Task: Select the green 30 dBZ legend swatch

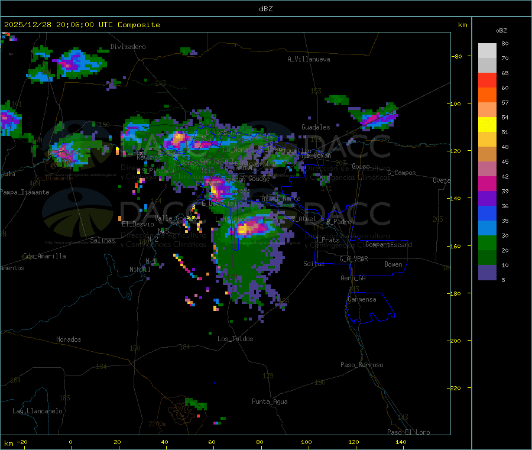Action: pyautogui.click(x=487, y=242)
